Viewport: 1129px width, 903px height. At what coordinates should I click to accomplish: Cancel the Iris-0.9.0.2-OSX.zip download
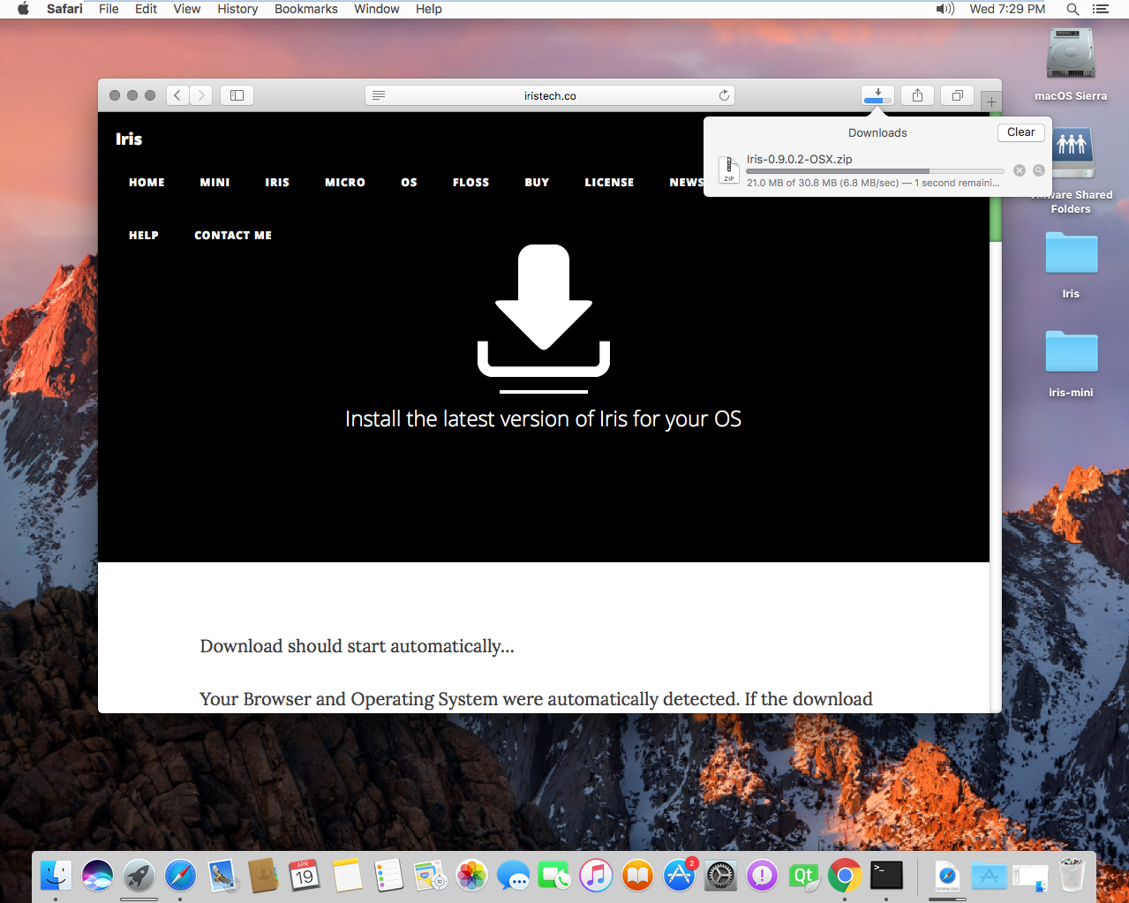(1020, 170)
